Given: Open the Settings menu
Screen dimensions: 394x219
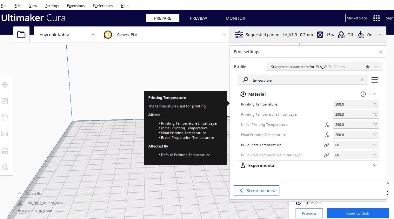Looking at the screenshot, I should [x=52, y=6].
